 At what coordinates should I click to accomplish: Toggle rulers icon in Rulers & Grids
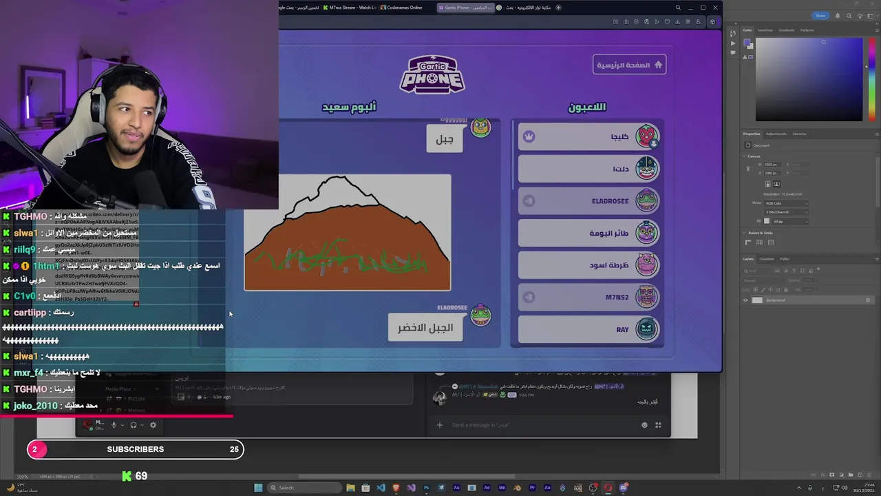pos(748,242)
